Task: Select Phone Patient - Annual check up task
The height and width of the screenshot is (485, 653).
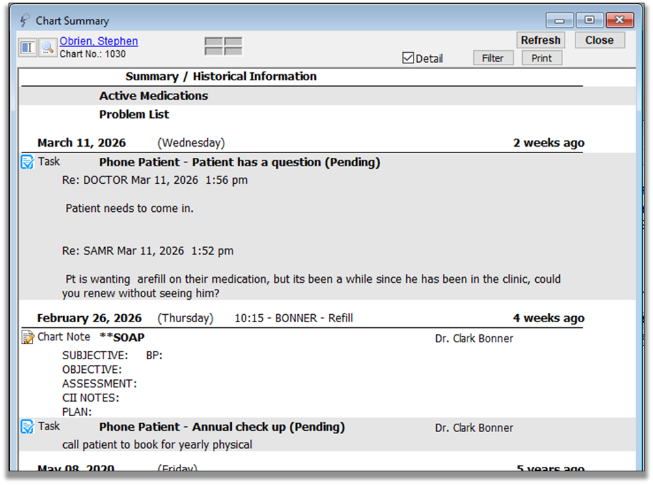Action: tap(221, 427)
